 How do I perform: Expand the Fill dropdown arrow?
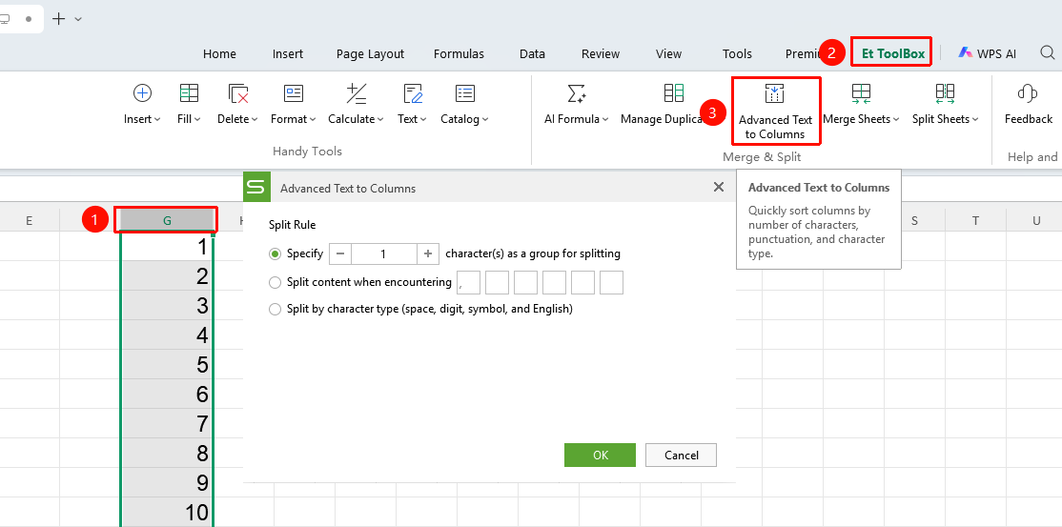click(x=197, y=119)
